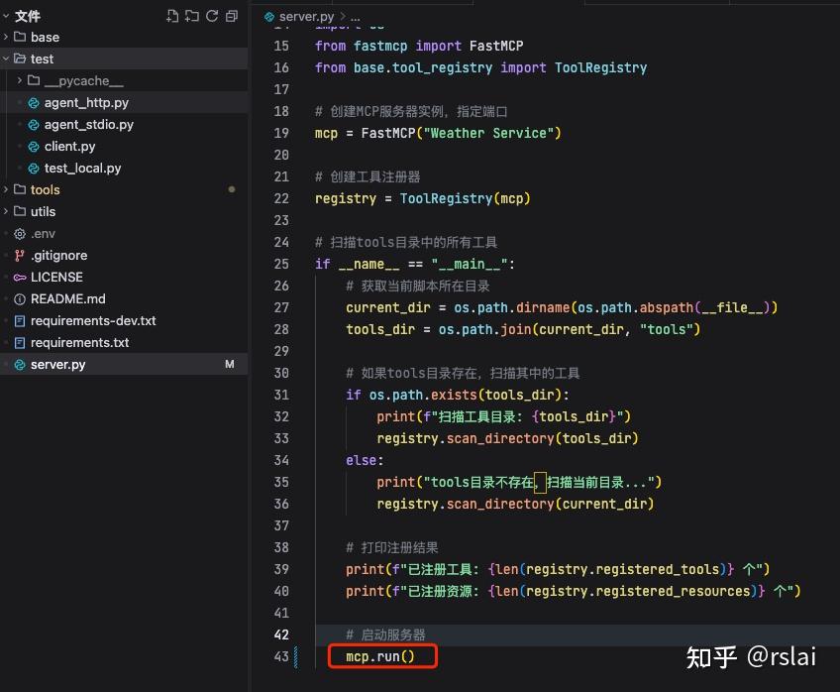Expand the base folder chevron
Screen dimensions: 840x692
(x=6, y=37)
